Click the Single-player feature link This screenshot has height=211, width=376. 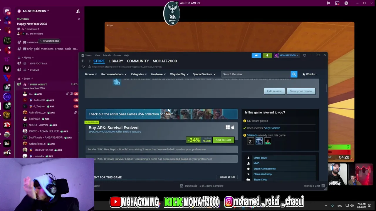coord(260,158)
